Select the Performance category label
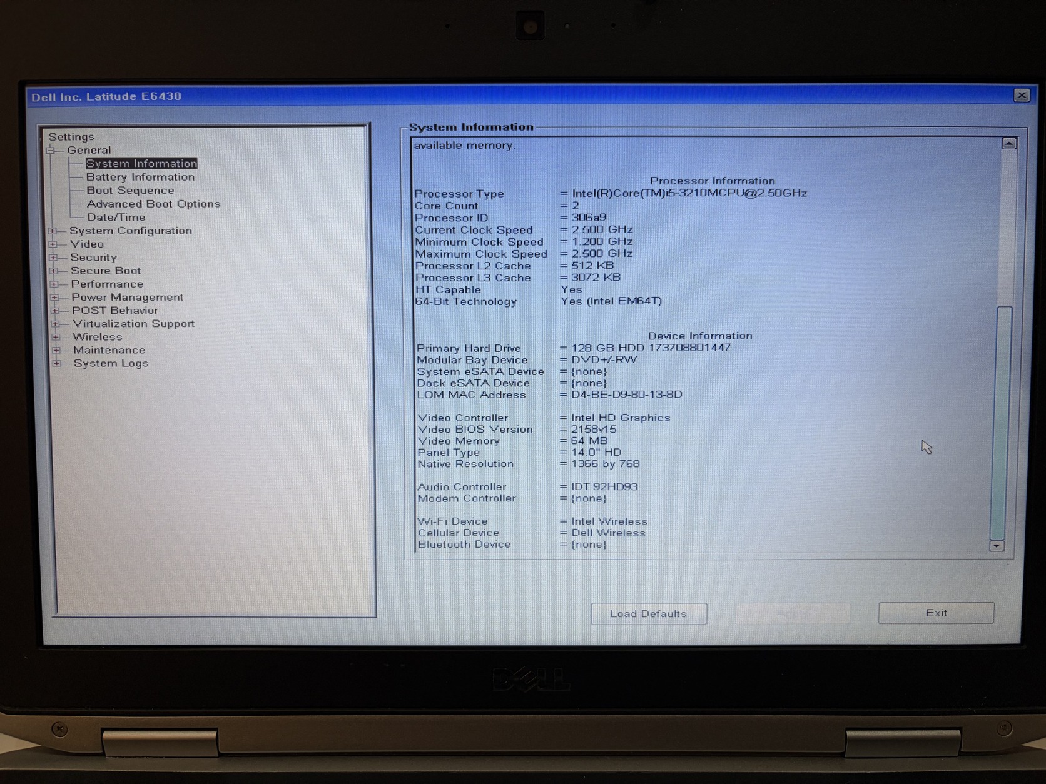Image resolution: width=1046 pixels, height=784 pixels. 107,284
